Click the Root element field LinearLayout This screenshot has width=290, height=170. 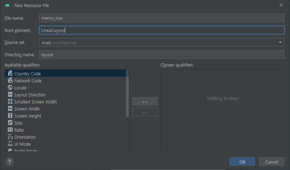[162, 30]
